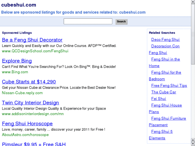Click the www.QCDesignSchool.com/FengShui URL
This screenshot has height=146, width=195.
pyautogui.click(x=35, y=51)
